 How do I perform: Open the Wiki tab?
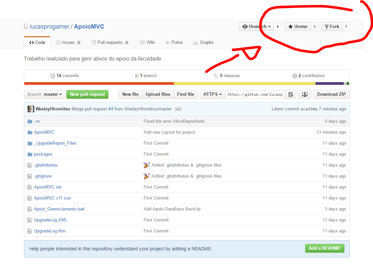148,43
